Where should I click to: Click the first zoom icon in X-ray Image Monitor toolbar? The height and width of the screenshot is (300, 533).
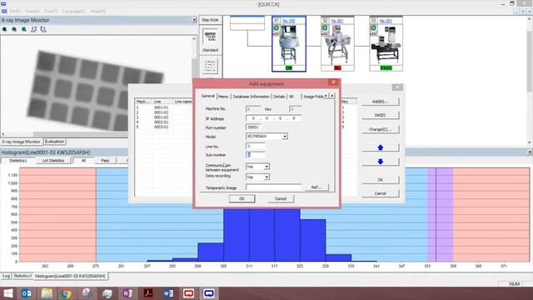(x=5, y=30)
